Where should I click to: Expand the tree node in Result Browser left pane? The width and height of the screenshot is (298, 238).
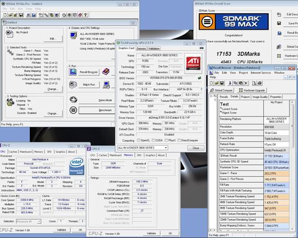(x=211, y=96)
